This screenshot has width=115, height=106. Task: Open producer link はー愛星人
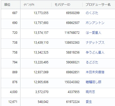click(94, 33)
